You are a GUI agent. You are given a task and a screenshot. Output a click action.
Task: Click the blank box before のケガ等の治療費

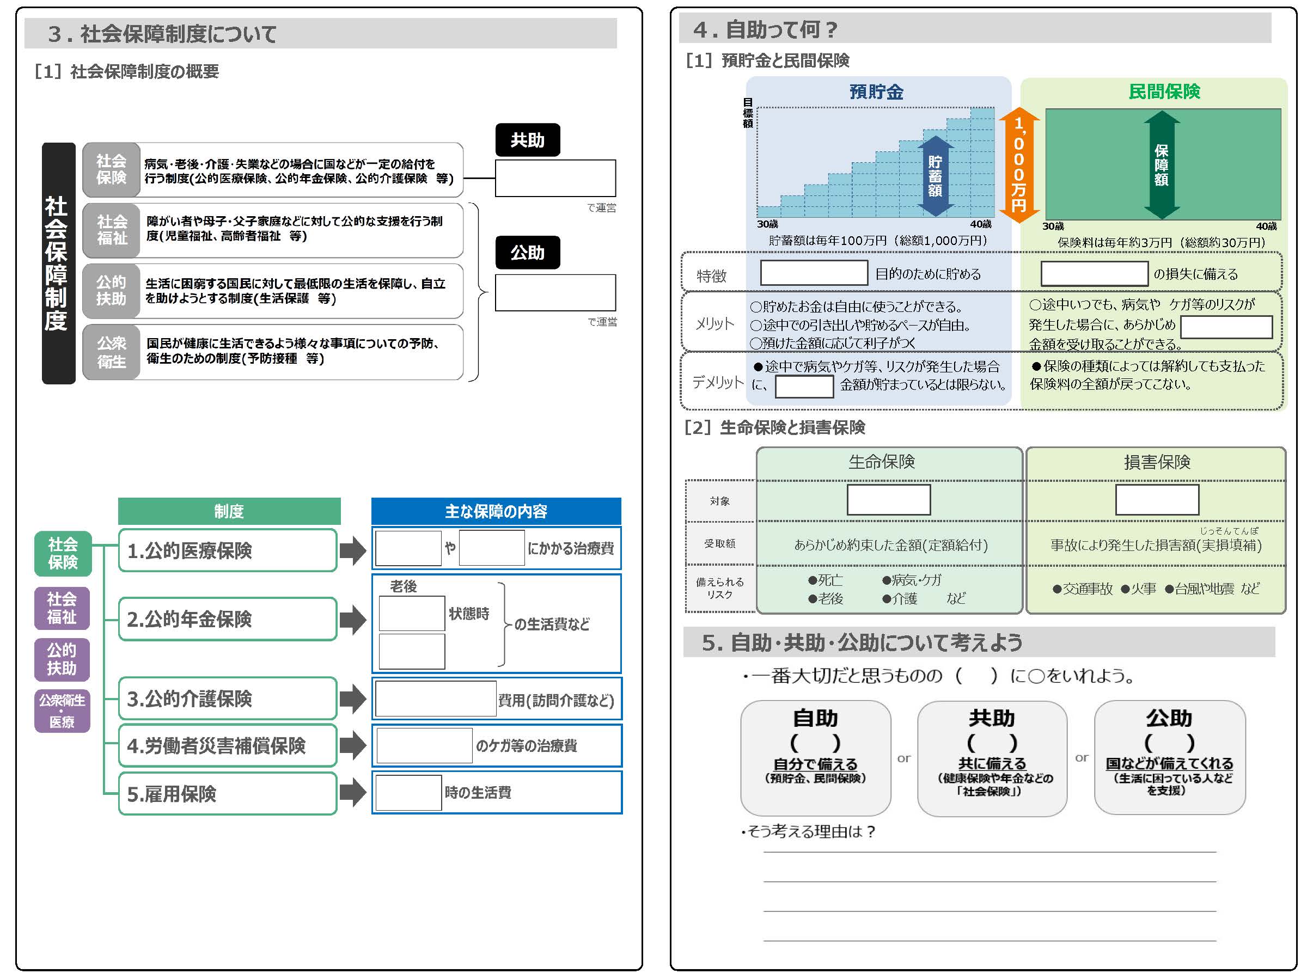tap(424, 745)
